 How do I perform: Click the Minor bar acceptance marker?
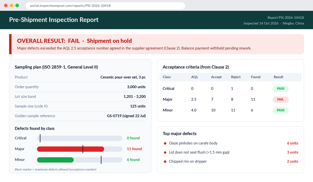tap(101, 160)
